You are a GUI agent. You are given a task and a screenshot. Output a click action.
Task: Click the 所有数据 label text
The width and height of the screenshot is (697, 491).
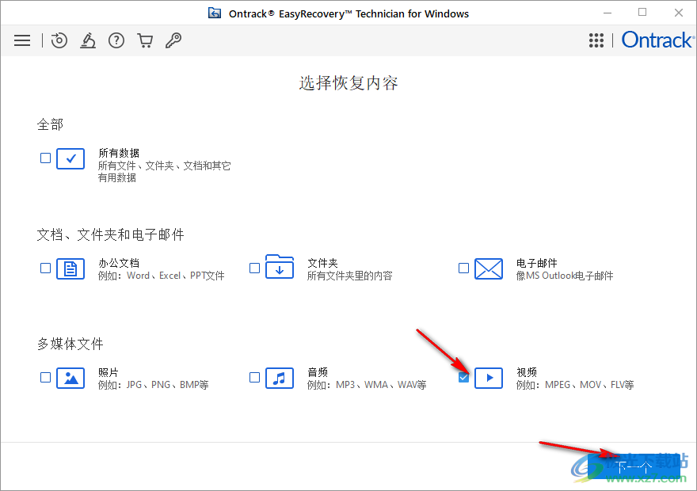pos(119,154)
